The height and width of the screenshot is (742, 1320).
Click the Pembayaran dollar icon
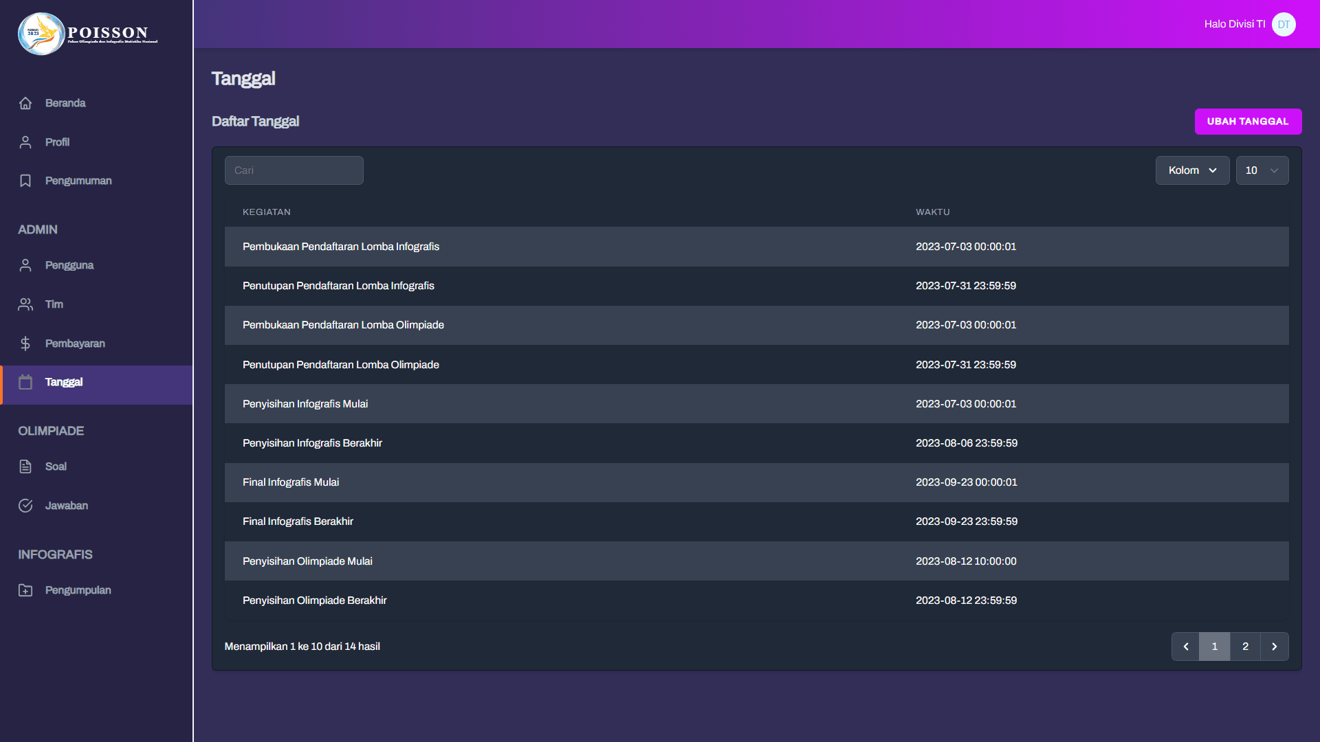(25, 344)
